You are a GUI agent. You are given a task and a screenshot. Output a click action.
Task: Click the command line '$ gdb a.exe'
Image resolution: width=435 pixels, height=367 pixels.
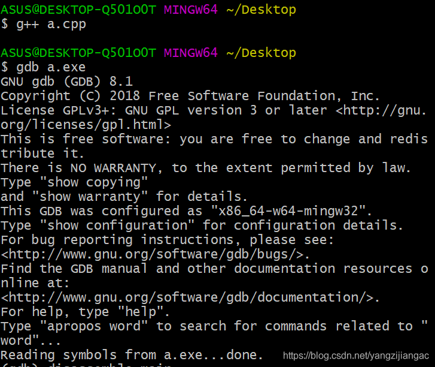(43, 68)
